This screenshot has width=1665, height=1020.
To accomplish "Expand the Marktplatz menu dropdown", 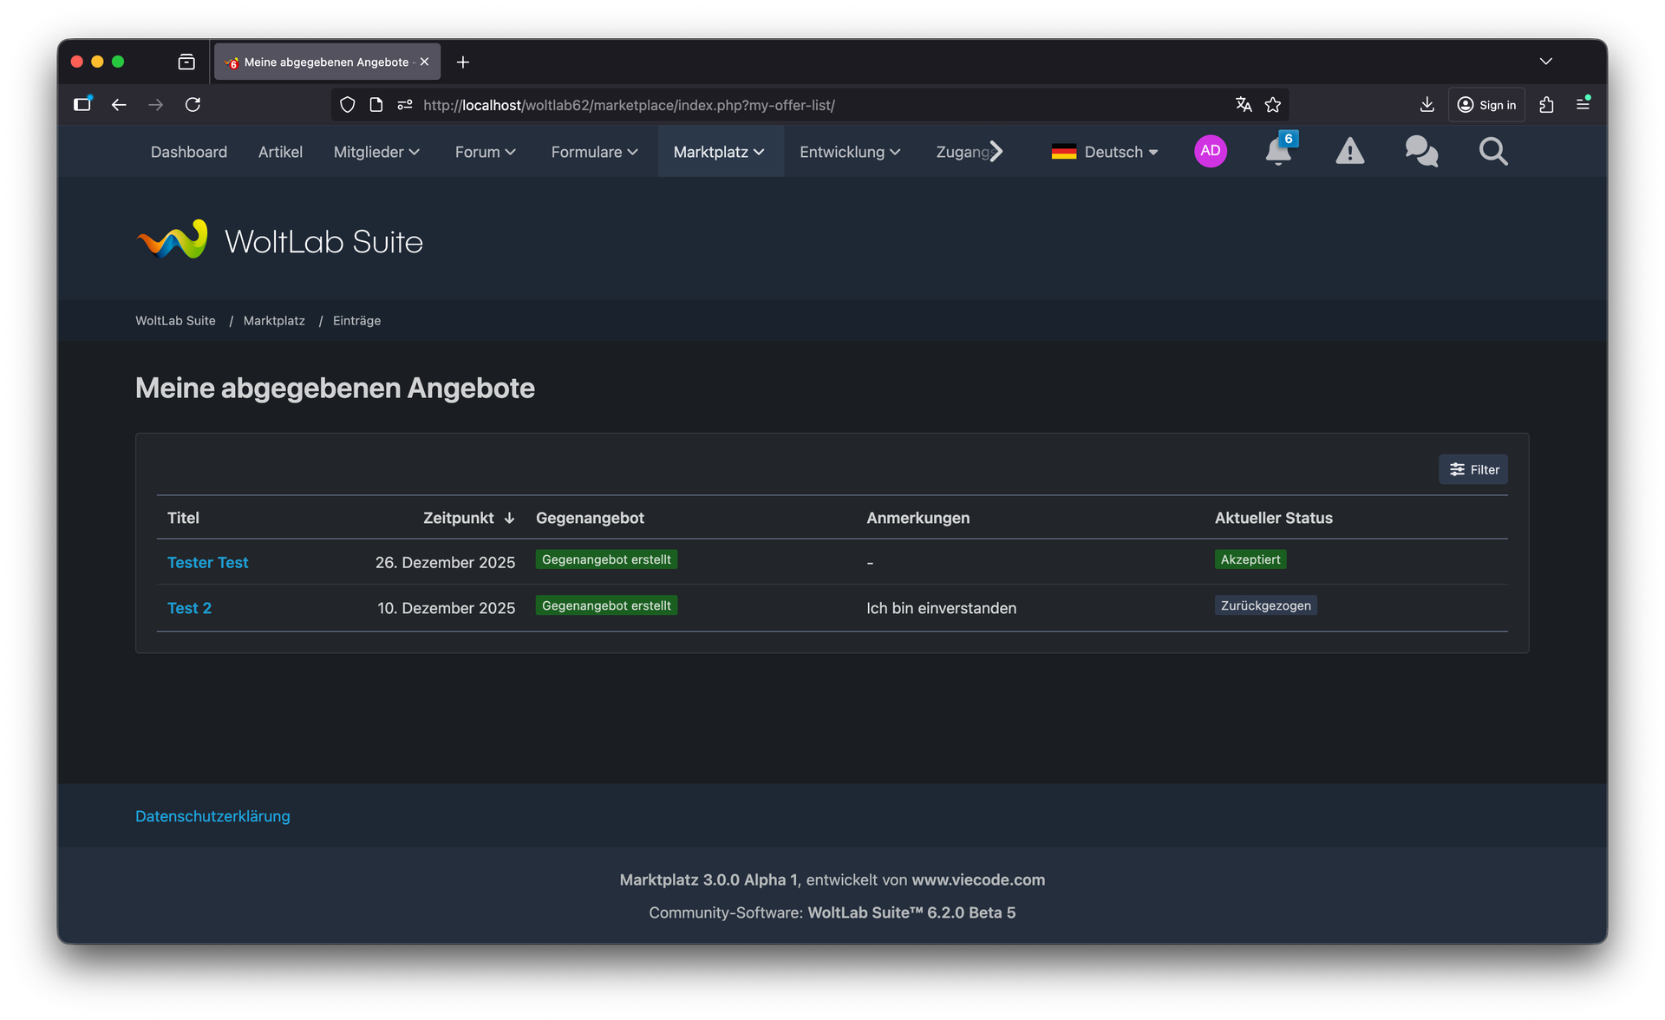I will (x=719, y=152).
